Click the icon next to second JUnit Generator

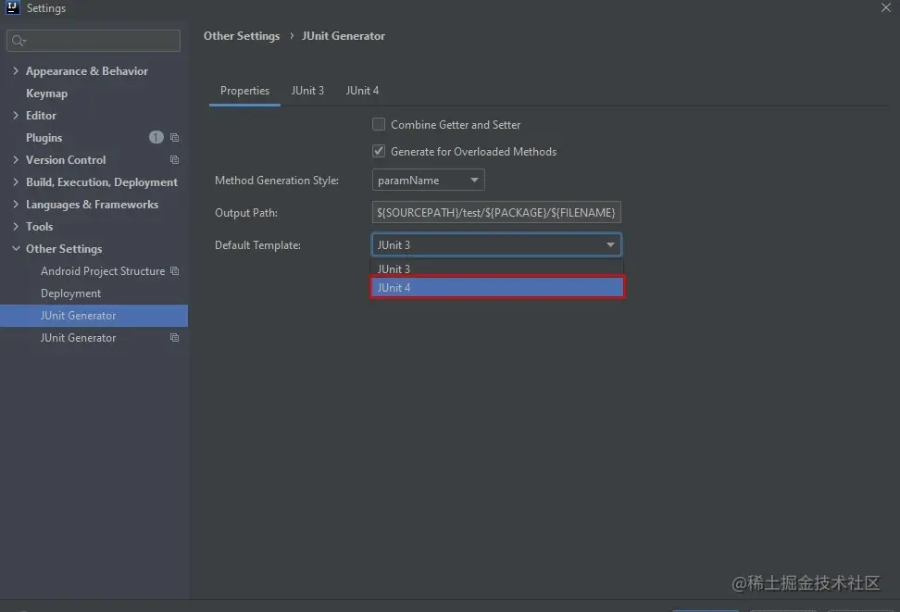tap(174, 338)
